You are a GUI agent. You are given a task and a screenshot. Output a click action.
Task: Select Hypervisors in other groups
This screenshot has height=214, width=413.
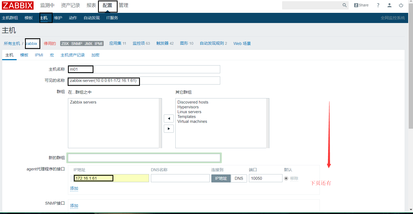(188, 107)
